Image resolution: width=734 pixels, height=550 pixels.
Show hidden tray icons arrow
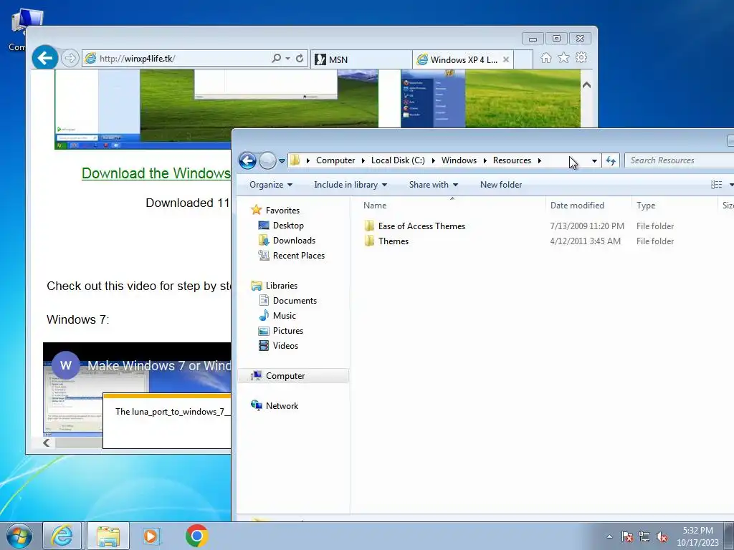click(609, 536)
